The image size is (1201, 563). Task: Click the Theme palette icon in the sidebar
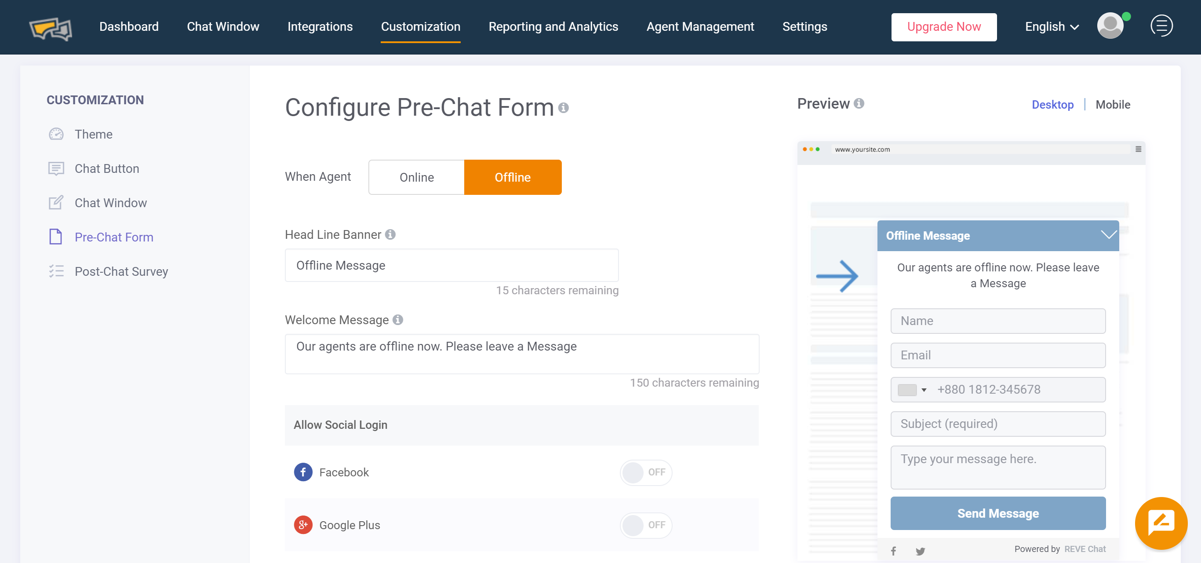tap(56, 134)
